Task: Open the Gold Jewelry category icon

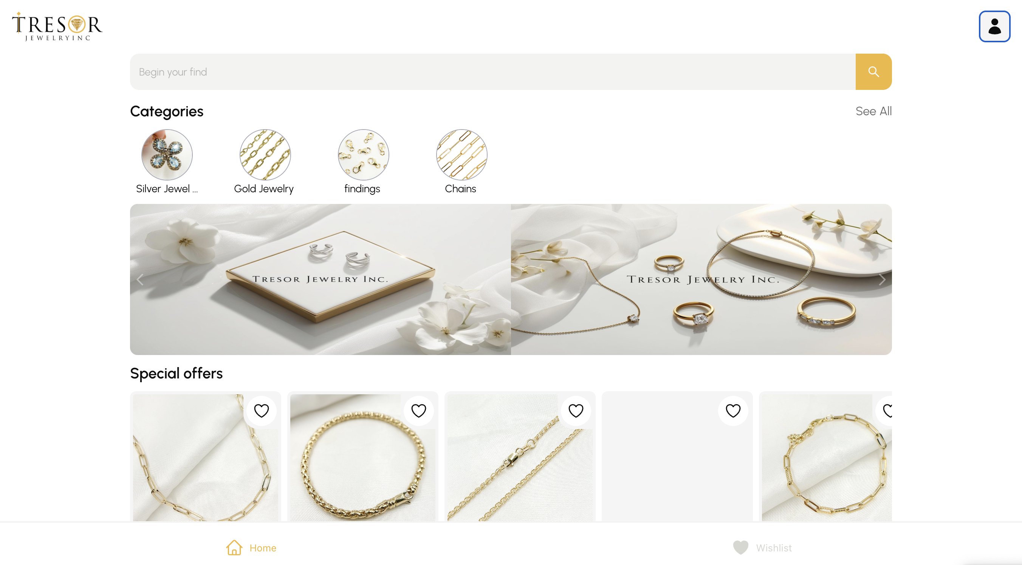Action: coord(265,154)
